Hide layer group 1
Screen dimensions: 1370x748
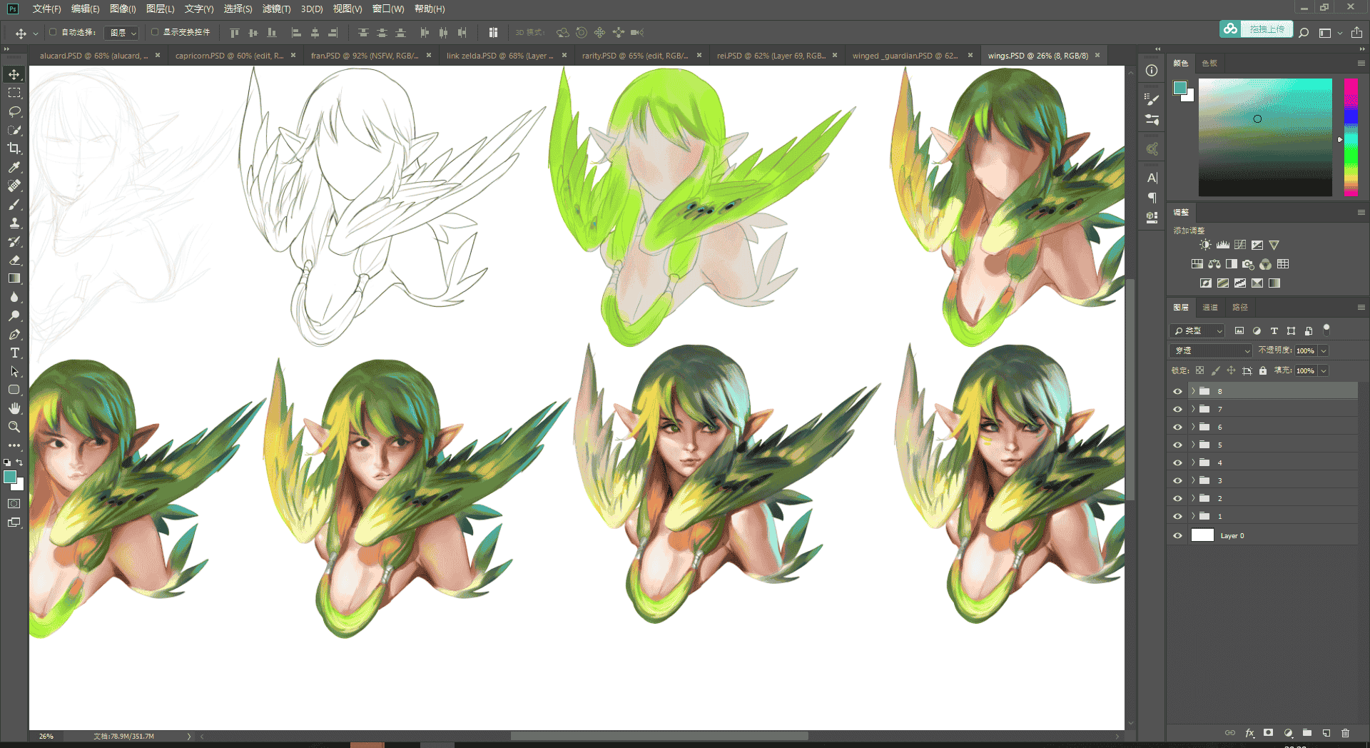tap(1177, 516)
